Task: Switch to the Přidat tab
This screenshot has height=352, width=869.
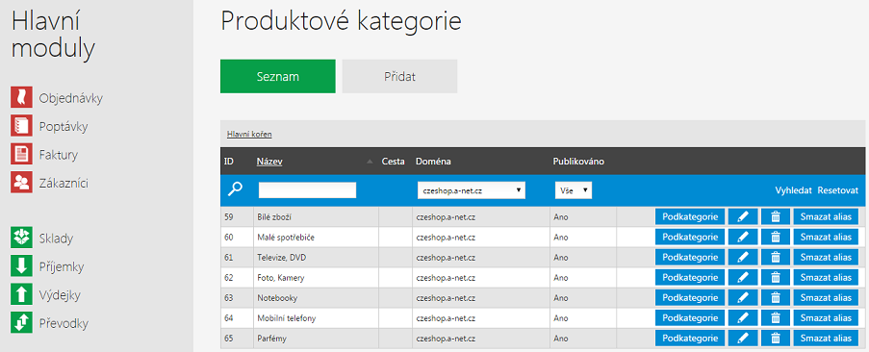Action: click(399, 76)
